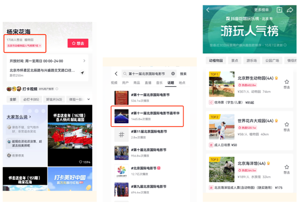Image resolution: width=299 pixels, height=214 pixels.
Task: Tap the user avatars beside 打卡视频
Action: 13,89
